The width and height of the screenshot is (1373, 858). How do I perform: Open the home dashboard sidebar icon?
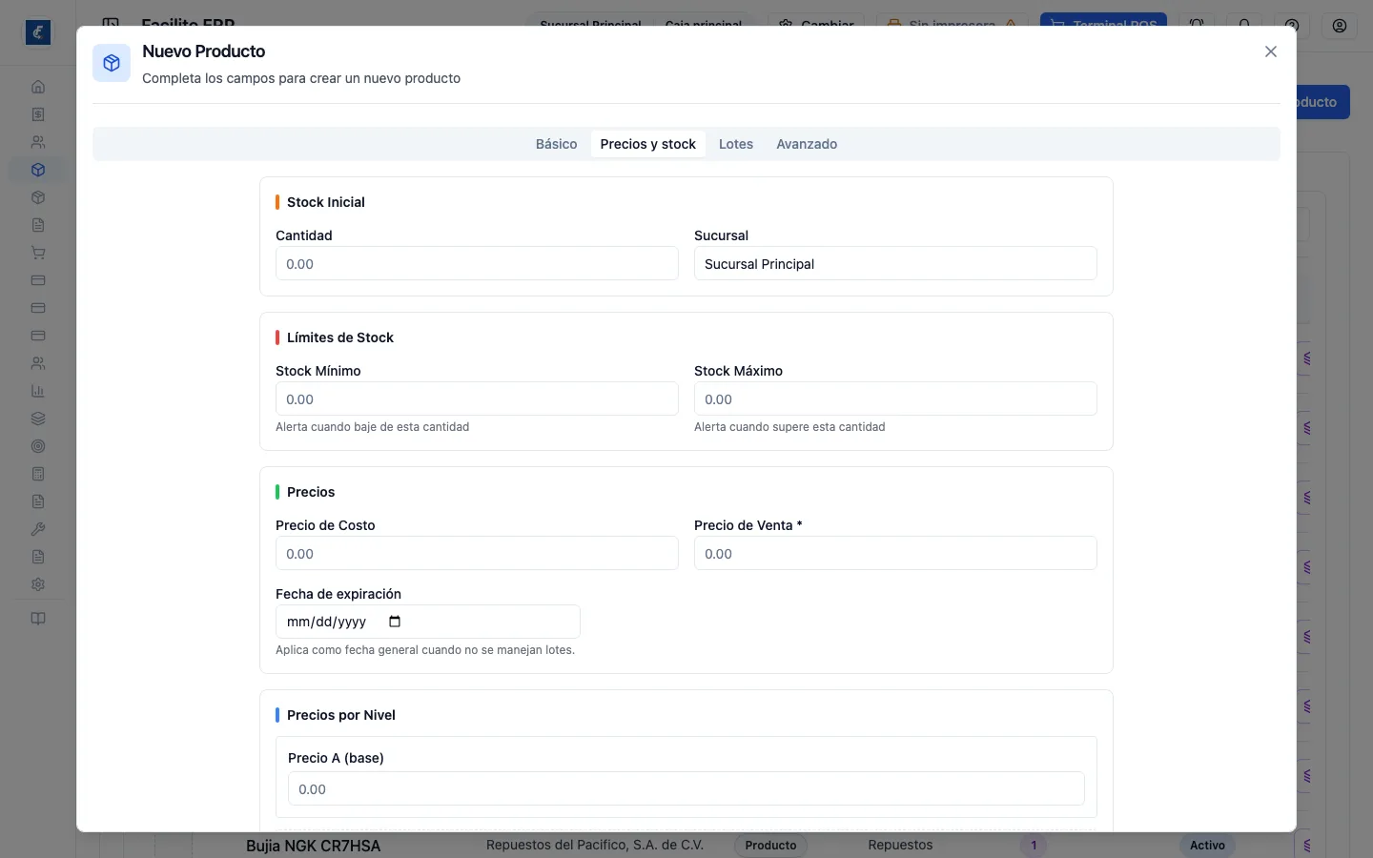38,87
